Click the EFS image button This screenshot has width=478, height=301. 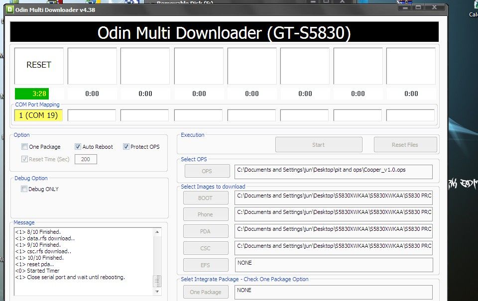(x=206, y=265)
